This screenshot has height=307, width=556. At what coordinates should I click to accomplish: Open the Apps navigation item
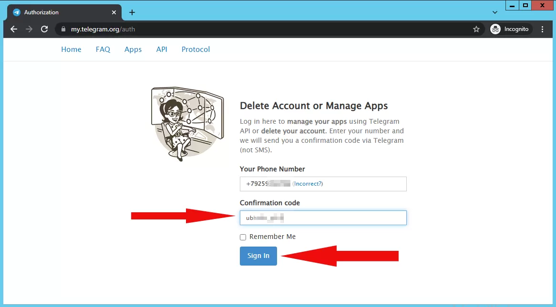pos(133,50)
